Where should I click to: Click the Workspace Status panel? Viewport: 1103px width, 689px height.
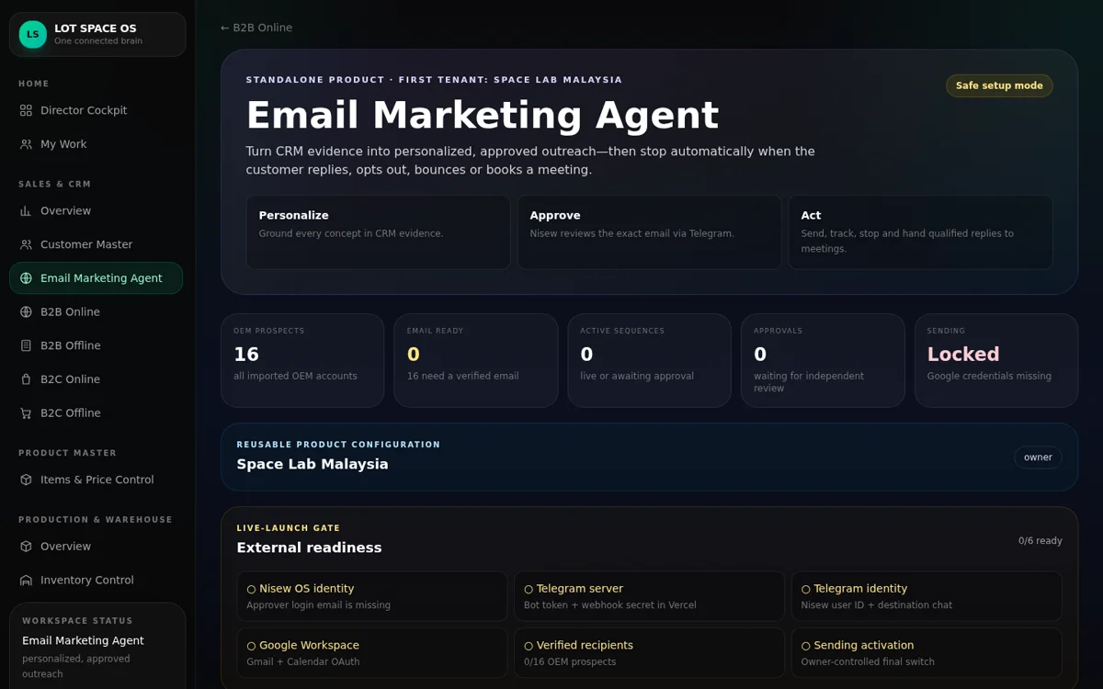click(97, 646)
